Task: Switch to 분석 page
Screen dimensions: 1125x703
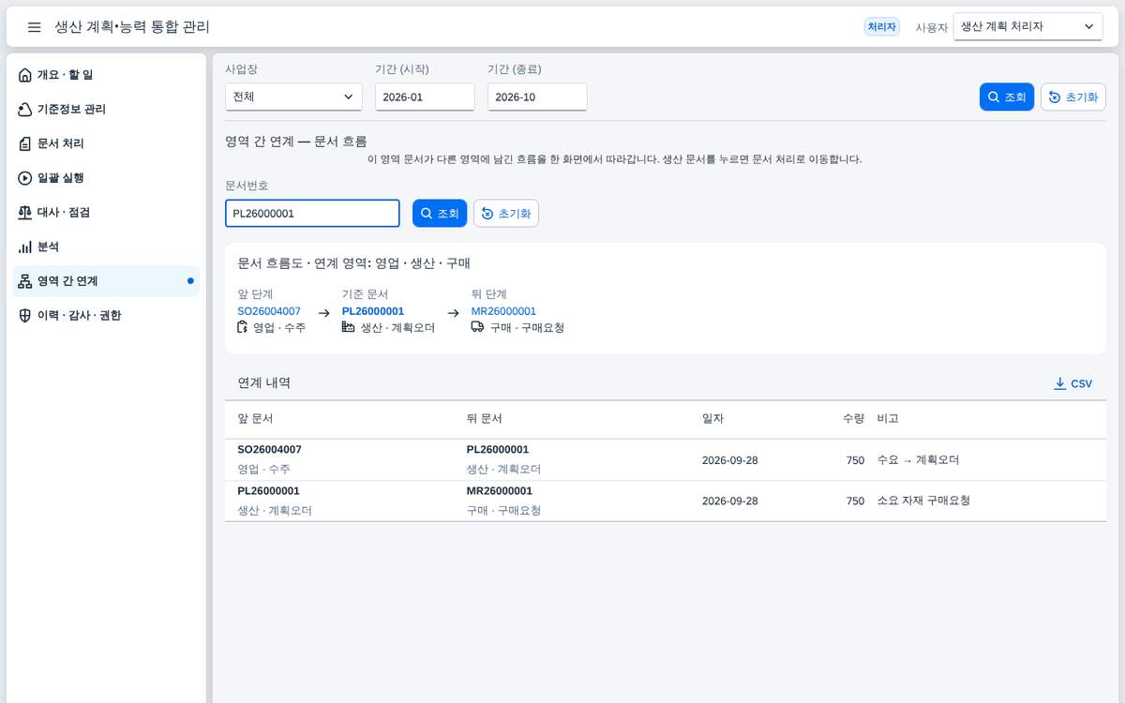Action: tap(106, 247)
